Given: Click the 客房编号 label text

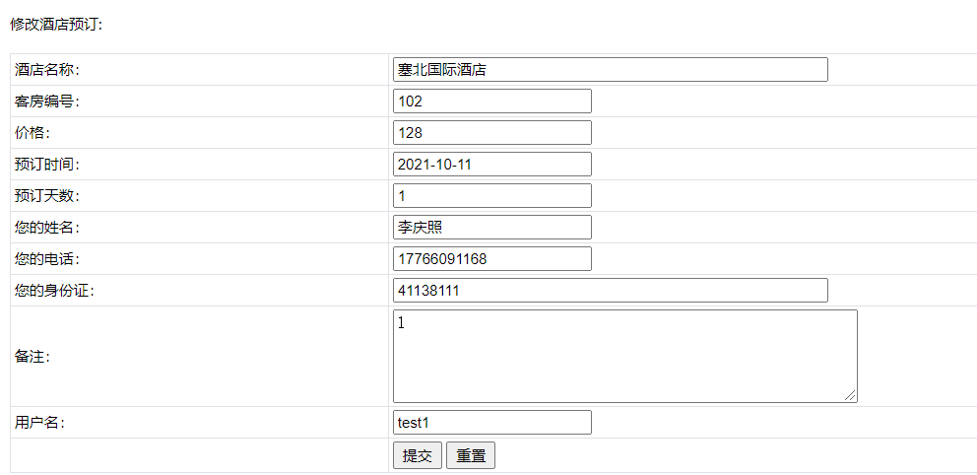Looking at the screenshot, I should point(47,102).
